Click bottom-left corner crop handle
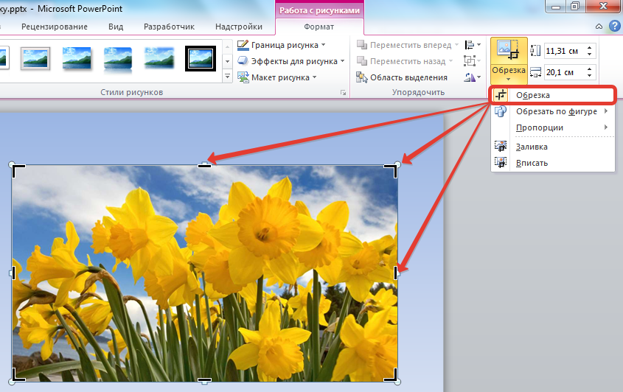 pos(18,375)
